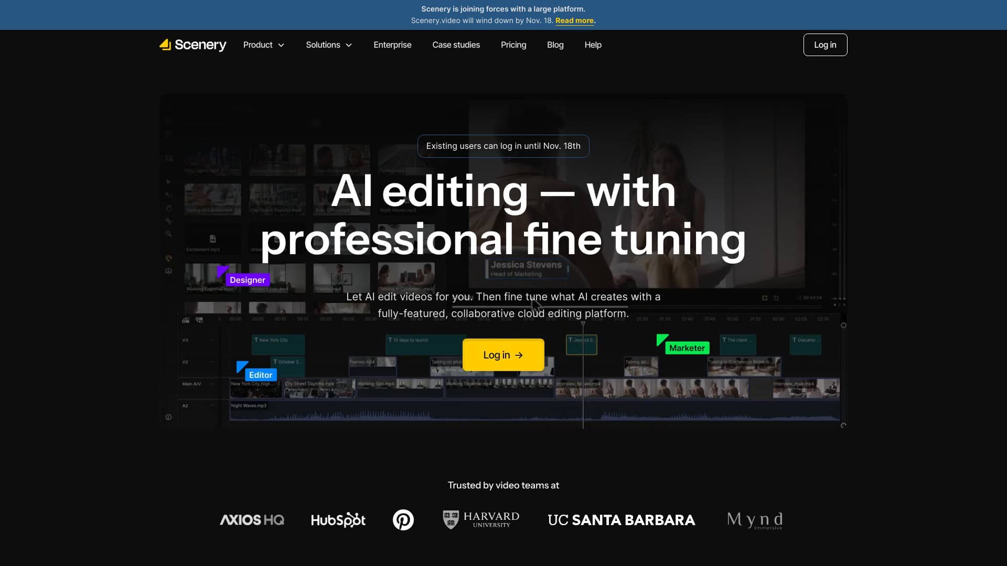Screen dimensions: 1007x566
Task: Click the Axios HQ logo
Action: tap(251, 519)
